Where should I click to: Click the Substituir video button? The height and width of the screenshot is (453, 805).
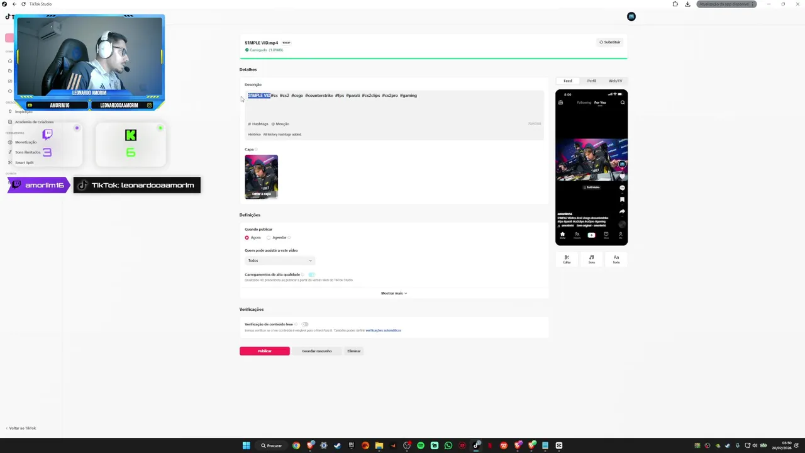click(x=609, y=42)
